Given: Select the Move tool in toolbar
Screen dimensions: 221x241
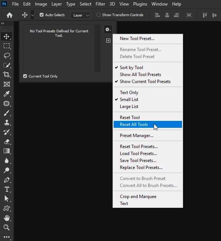Looking at the screenshot, I should pyautogui.click(x=7, y=36).
